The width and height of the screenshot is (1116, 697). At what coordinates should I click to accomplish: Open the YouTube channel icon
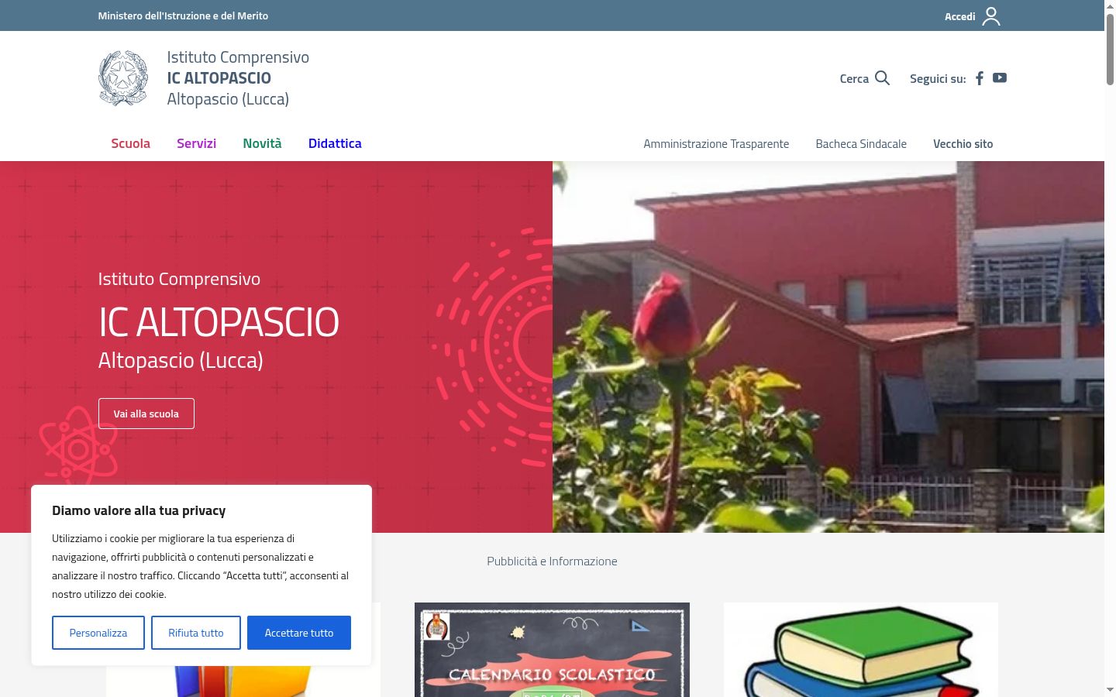(1000, 77)
